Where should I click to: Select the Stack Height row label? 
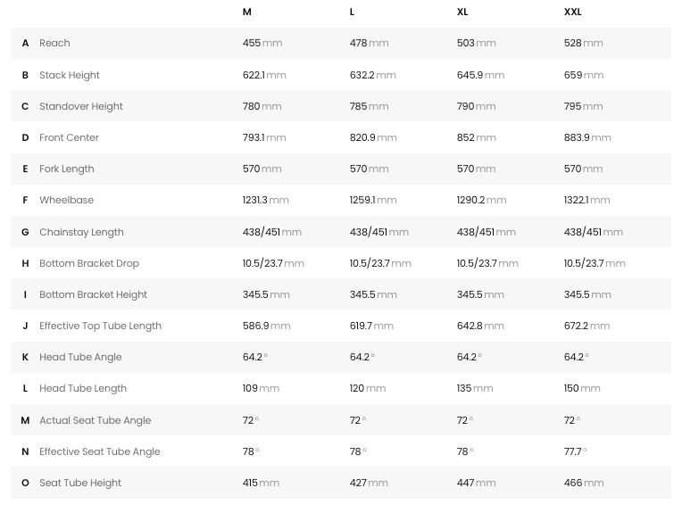click(x=70, y=75)
